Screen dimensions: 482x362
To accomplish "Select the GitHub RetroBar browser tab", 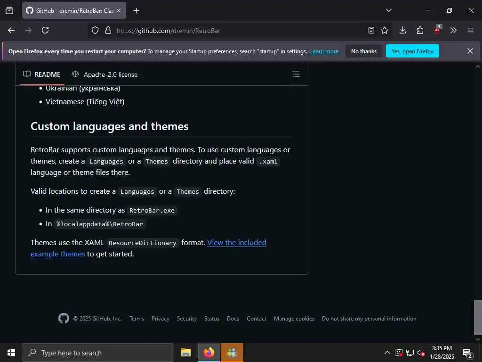I will click(x=74, y=10).
